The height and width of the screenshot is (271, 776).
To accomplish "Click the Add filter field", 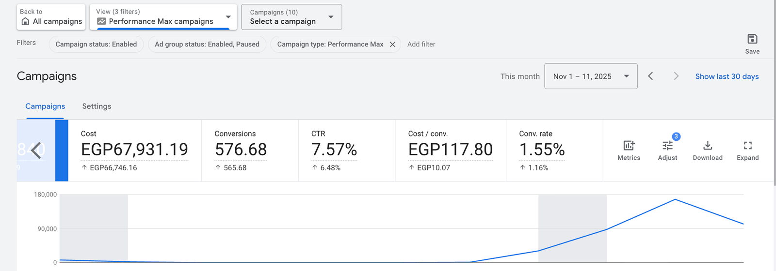I will pyautogui.click(x=421, y=45).
